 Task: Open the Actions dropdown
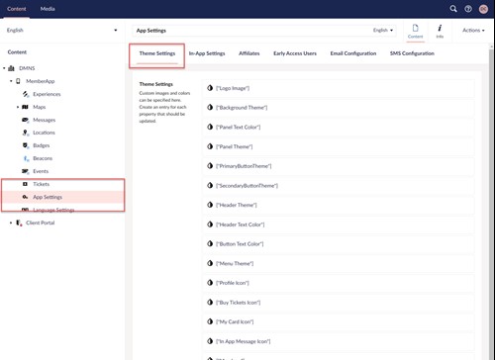pyautogui.click(x=473, y=30)
